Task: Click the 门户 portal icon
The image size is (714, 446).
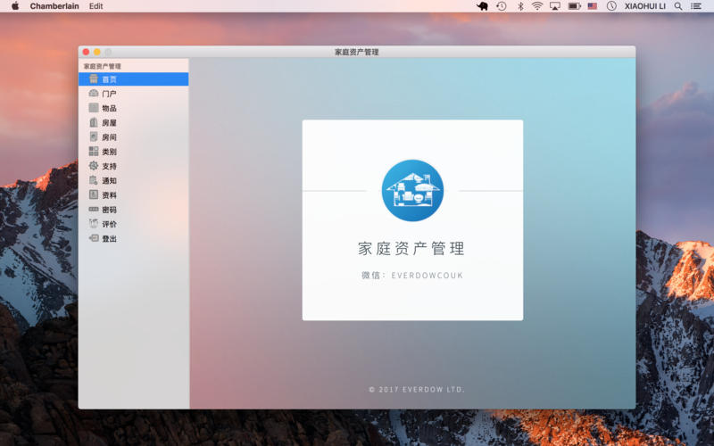Action: (94, 94)
